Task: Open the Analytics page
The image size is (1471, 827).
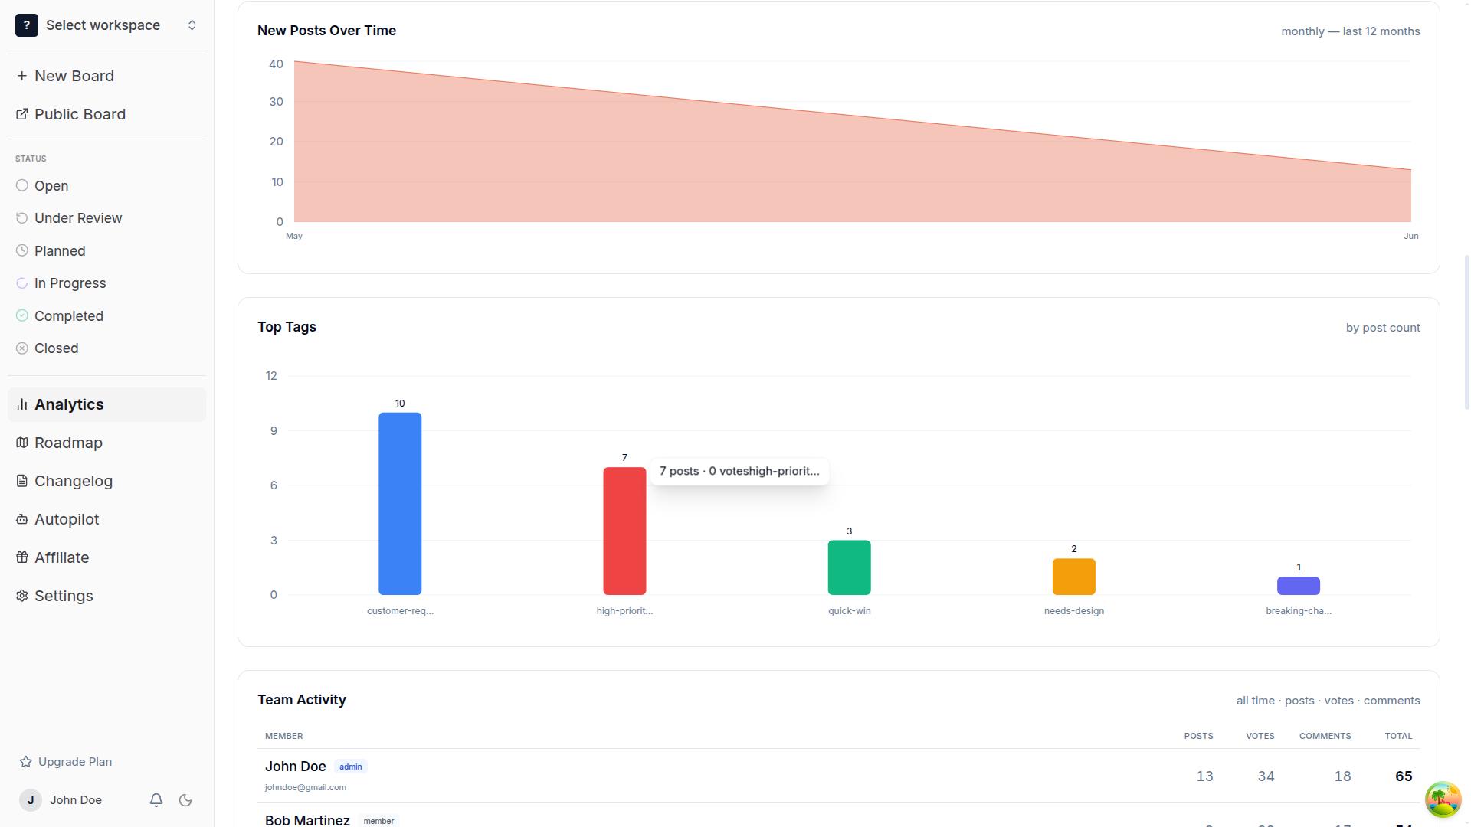Action: 106,404
